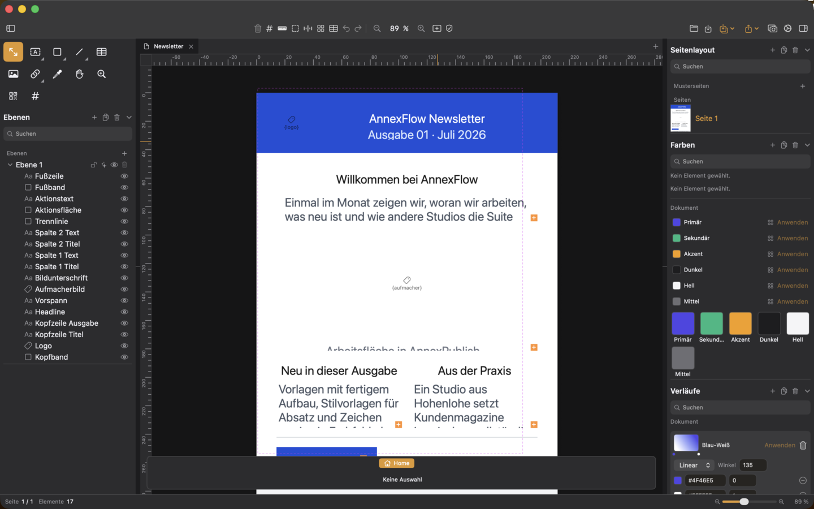Pick the eyedropper tool
Image resolution: width=814 pixels, height=509 pixels.
coord(58,74)
